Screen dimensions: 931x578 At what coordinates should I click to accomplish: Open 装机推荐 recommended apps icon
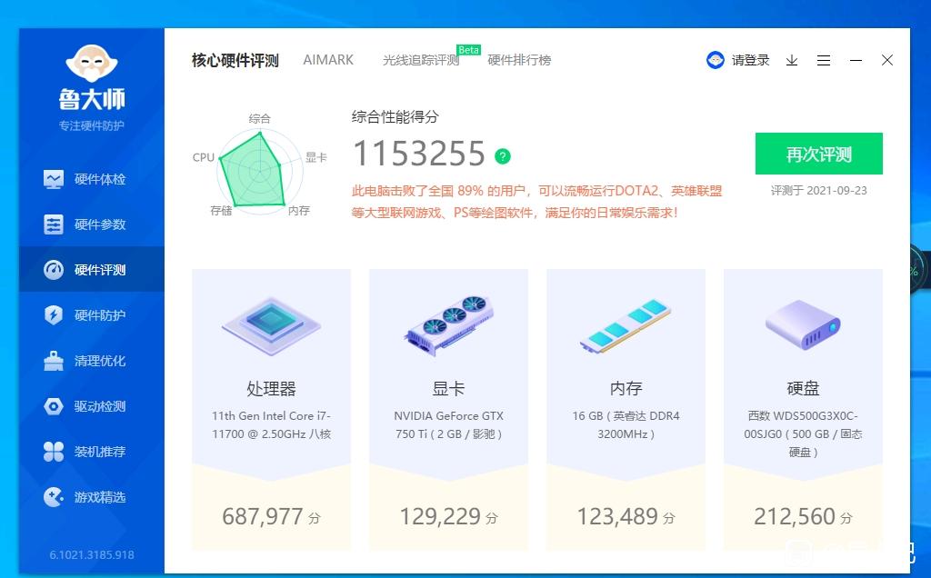tap(54, 452)
